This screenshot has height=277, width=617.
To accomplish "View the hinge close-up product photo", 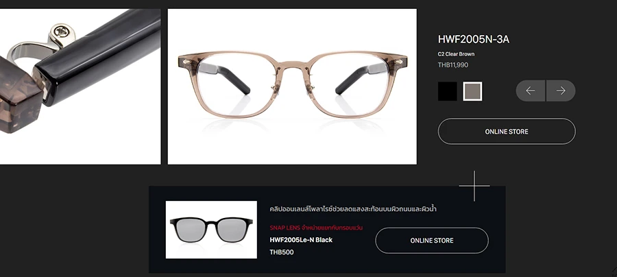I will pyautogui.click(x=80, y=86).
